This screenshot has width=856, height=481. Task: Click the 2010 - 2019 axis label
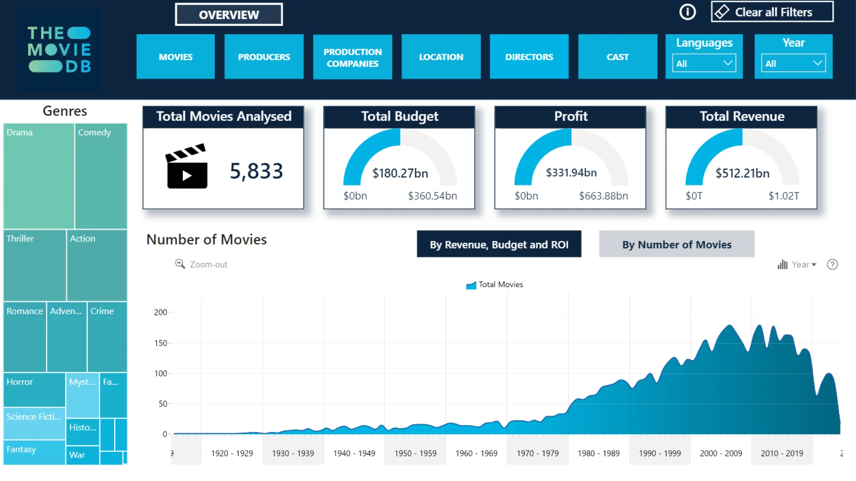pyautogui.click(x=782, y=453)
